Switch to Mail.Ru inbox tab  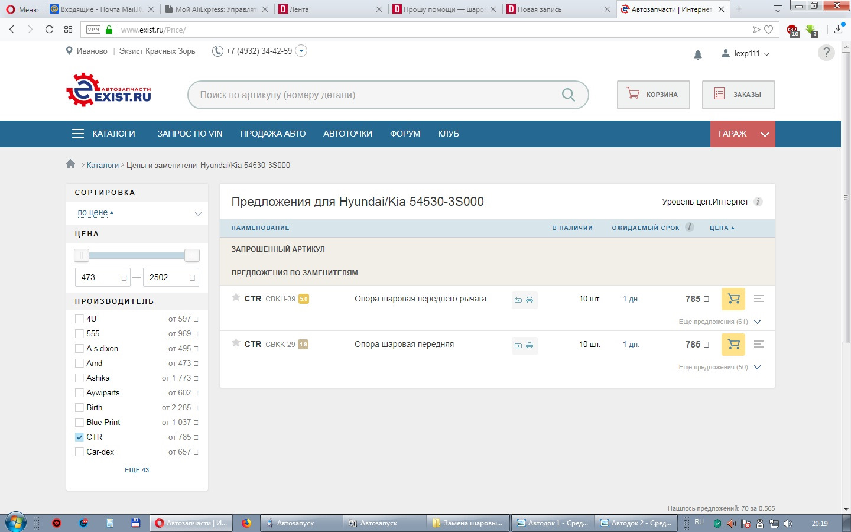pos(101,9)
